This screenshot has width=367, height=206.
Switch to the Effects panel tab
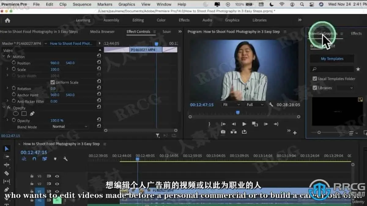coord(356,33)
